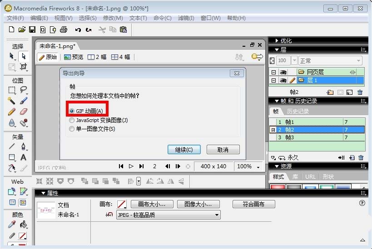
Task: Delete layer with Layers panel trash icon
Action: click(x=360, y=92)
